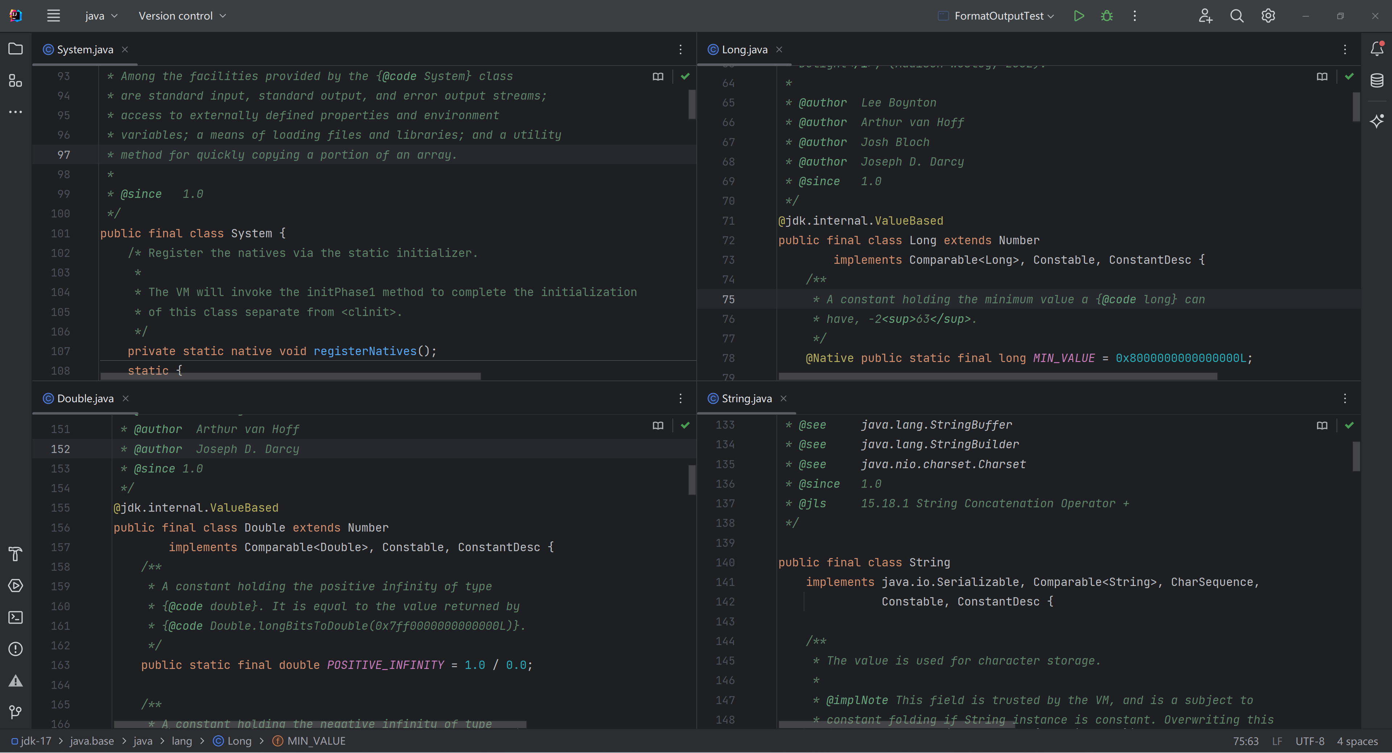Click horizontal scrollbar in Long.java editor

[998, 376]
